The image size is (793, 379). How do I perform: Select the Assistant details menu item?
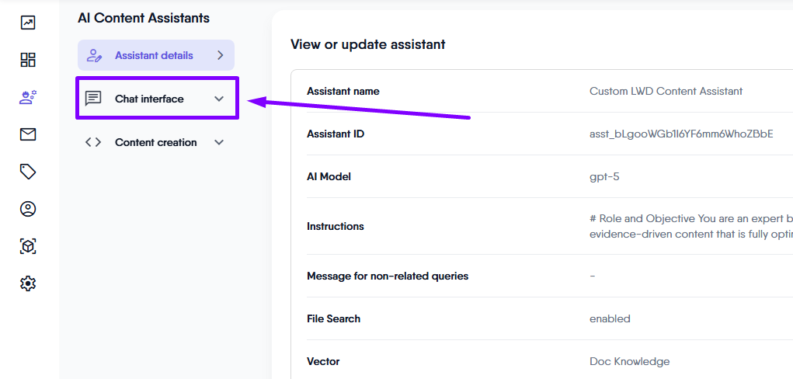pyautogui.click(x=154, y=55)
